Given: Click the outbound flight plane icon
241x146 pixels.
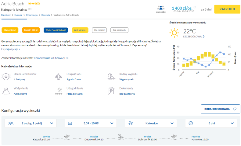Looking at the screenshot, I should click(x=67, y=136).
